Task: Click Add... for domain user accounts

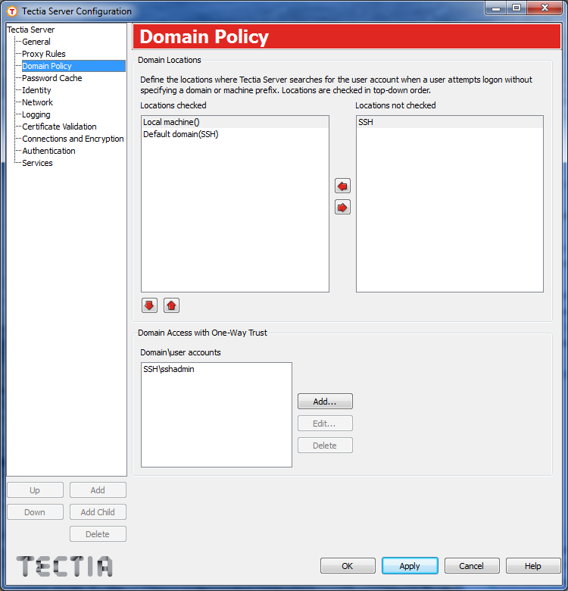Action: pos(325,402)
